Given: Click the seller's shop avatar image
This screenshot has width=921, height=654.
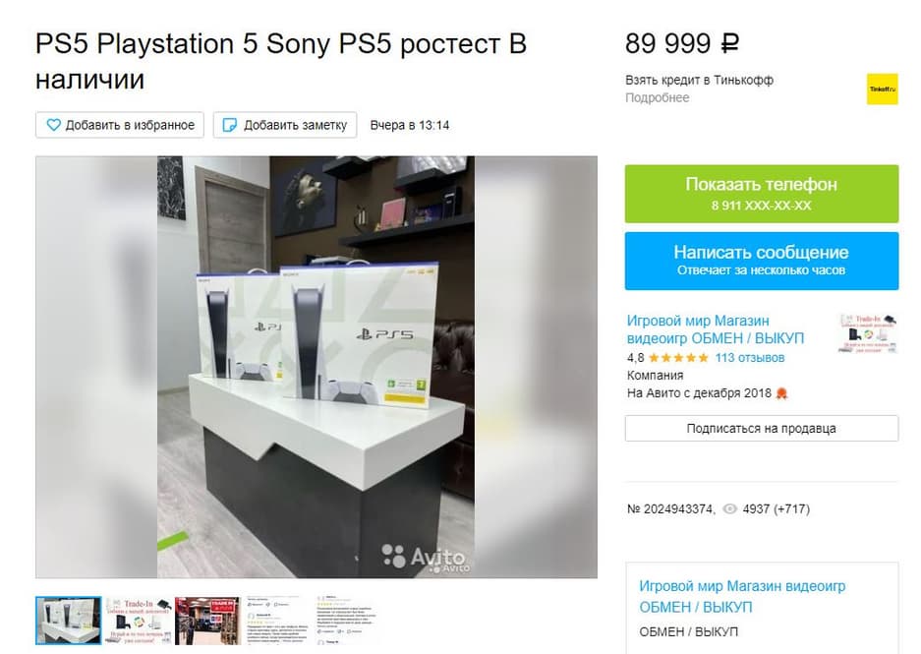Looking at the screenshot, I should pos(868,333).
